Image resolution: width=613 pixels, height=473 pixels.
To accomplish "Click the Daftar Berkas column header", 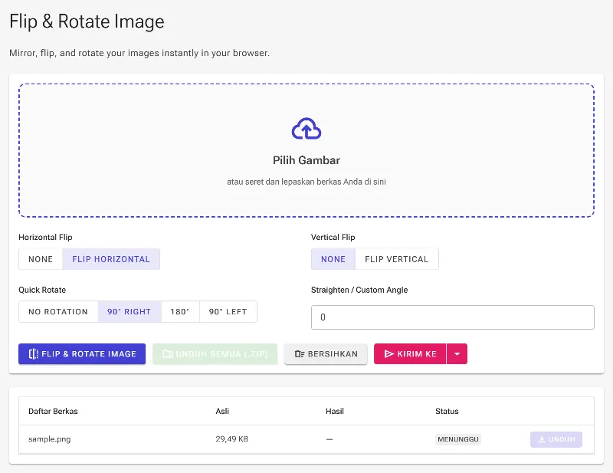I will click(x=53, y=411).
